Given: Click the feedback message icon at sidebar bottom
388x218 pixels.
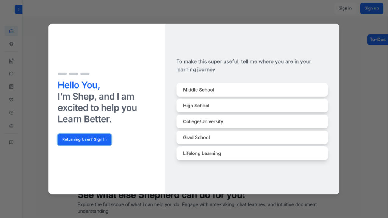Looking at the screenshot, I should click(x=11, y=142).
